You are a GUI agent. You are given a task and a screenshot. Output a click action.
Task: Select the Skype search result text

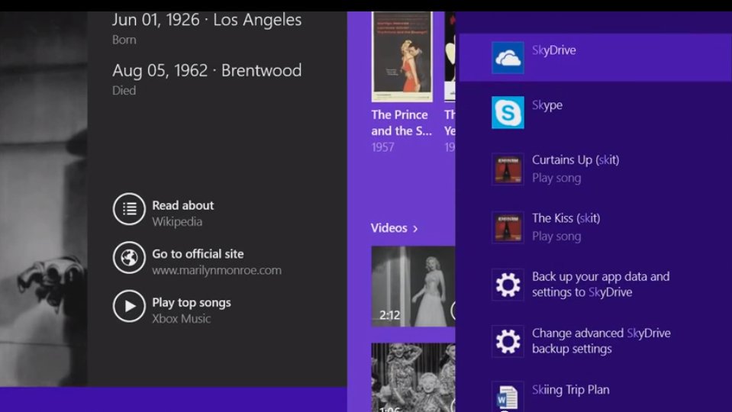coord(547,105)
